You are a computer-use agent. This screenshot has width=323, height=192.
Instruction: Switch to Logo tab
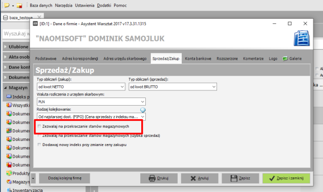click(273, 59)
